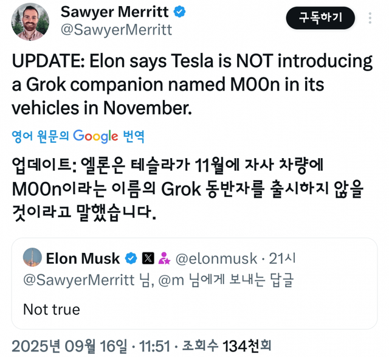
Task: Click the purple person badge beside X icon
Action: 164,258
